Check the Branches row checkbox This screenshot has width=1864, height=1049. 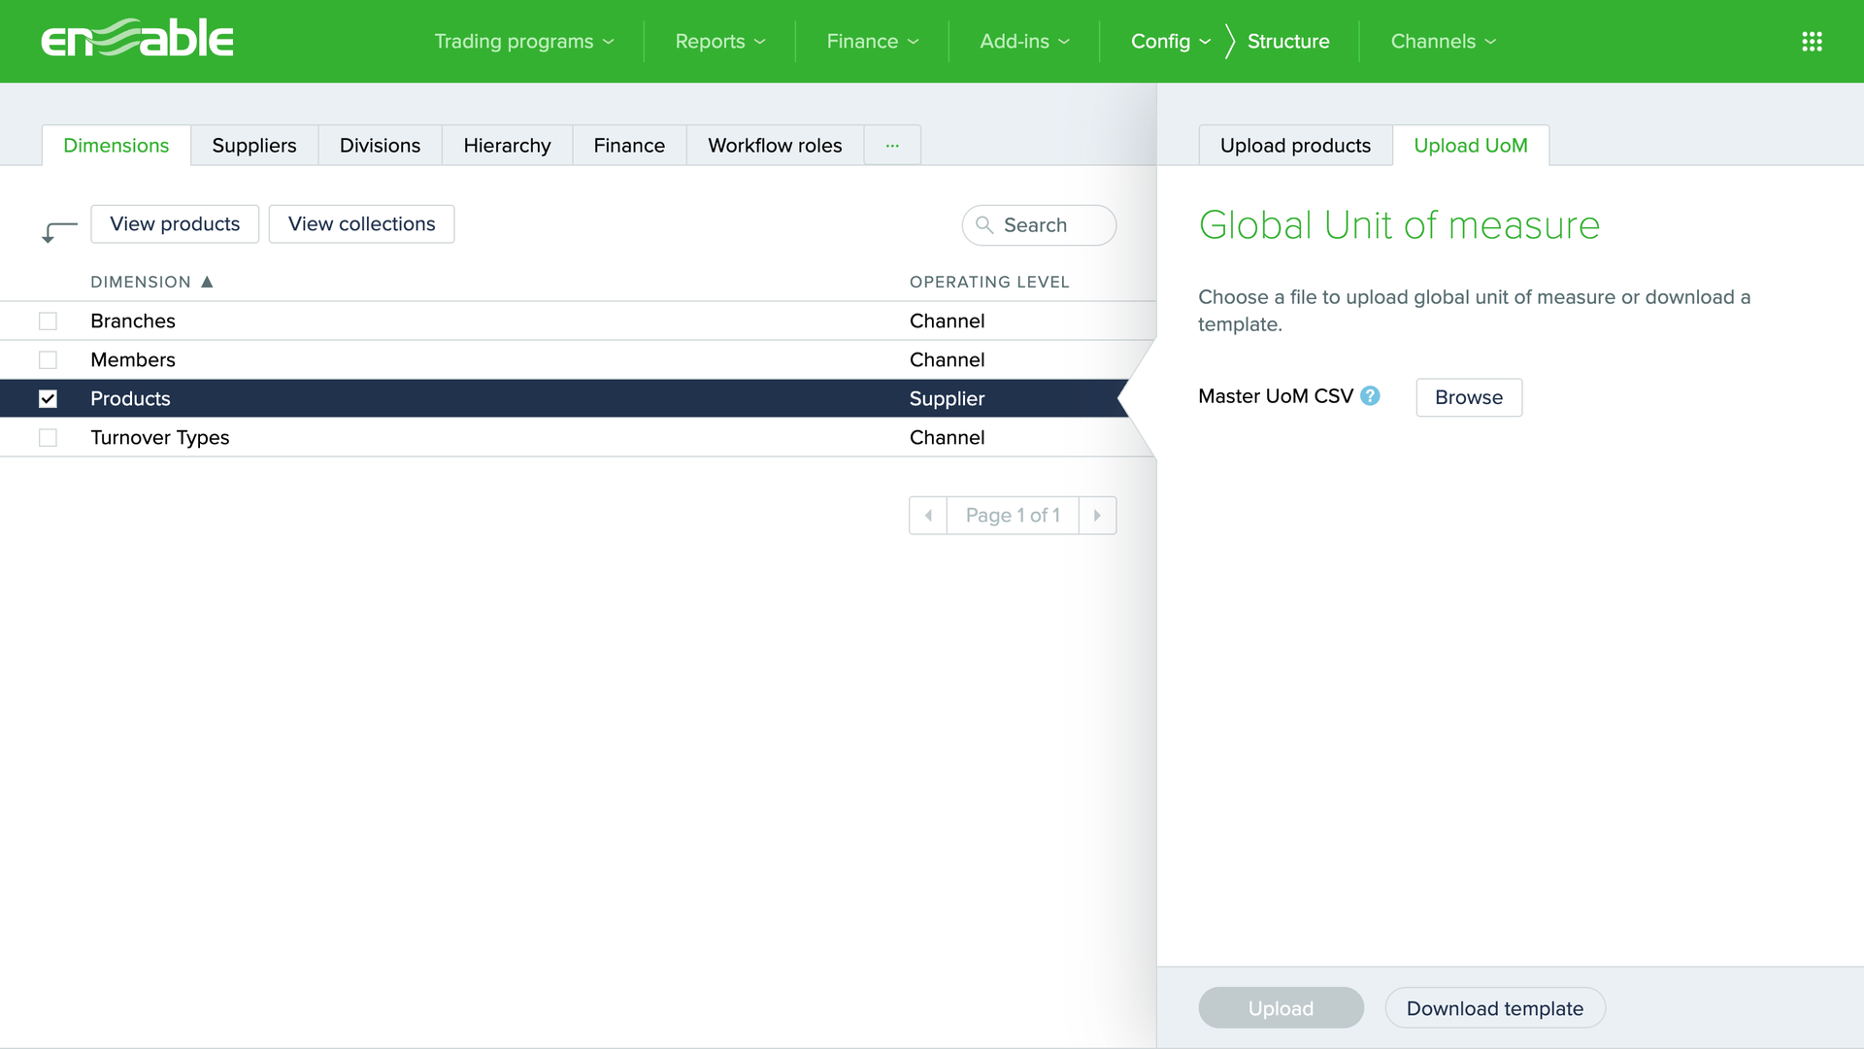pyautogui.click(x=48, y=321)
